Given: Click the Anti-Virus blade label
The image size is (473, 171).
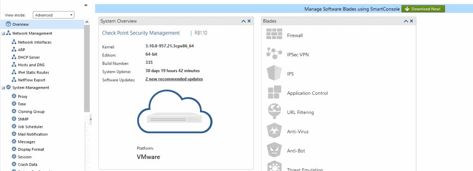Looking at the screenshot, I should [298, 132].
